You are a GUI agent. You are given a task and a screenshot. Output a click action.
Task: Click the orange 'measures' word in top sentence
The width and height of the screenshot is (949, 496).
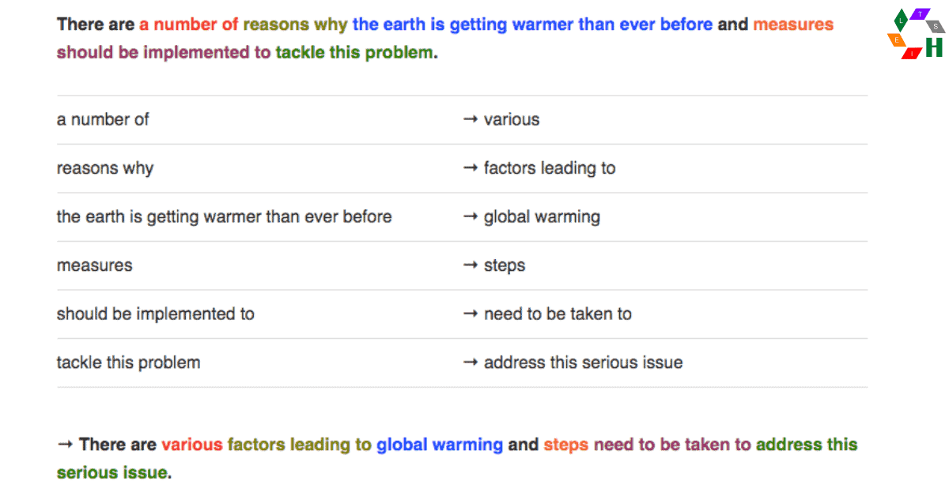793,24
